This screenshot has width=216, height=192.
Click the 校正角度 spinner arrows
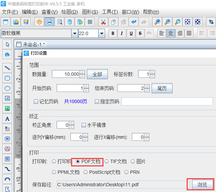[71, 125]
